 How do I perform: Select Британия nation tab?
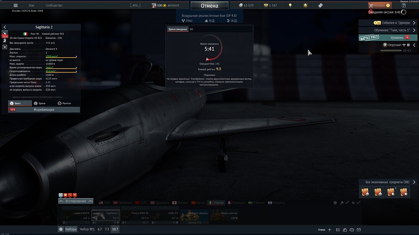coord(160,203)
